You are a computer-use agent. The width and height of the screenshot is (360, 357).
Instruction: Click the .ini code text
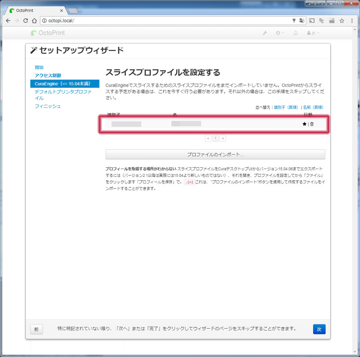point(189,182)
